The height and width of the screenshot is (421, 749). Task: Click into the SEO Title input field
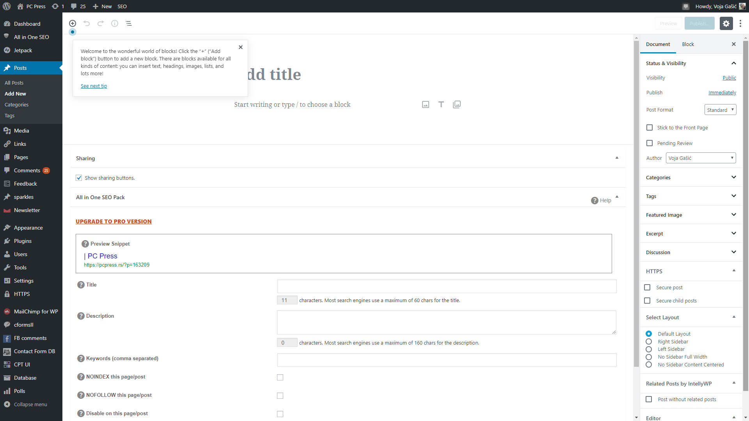pyautogui.click(x=447, y=286)
